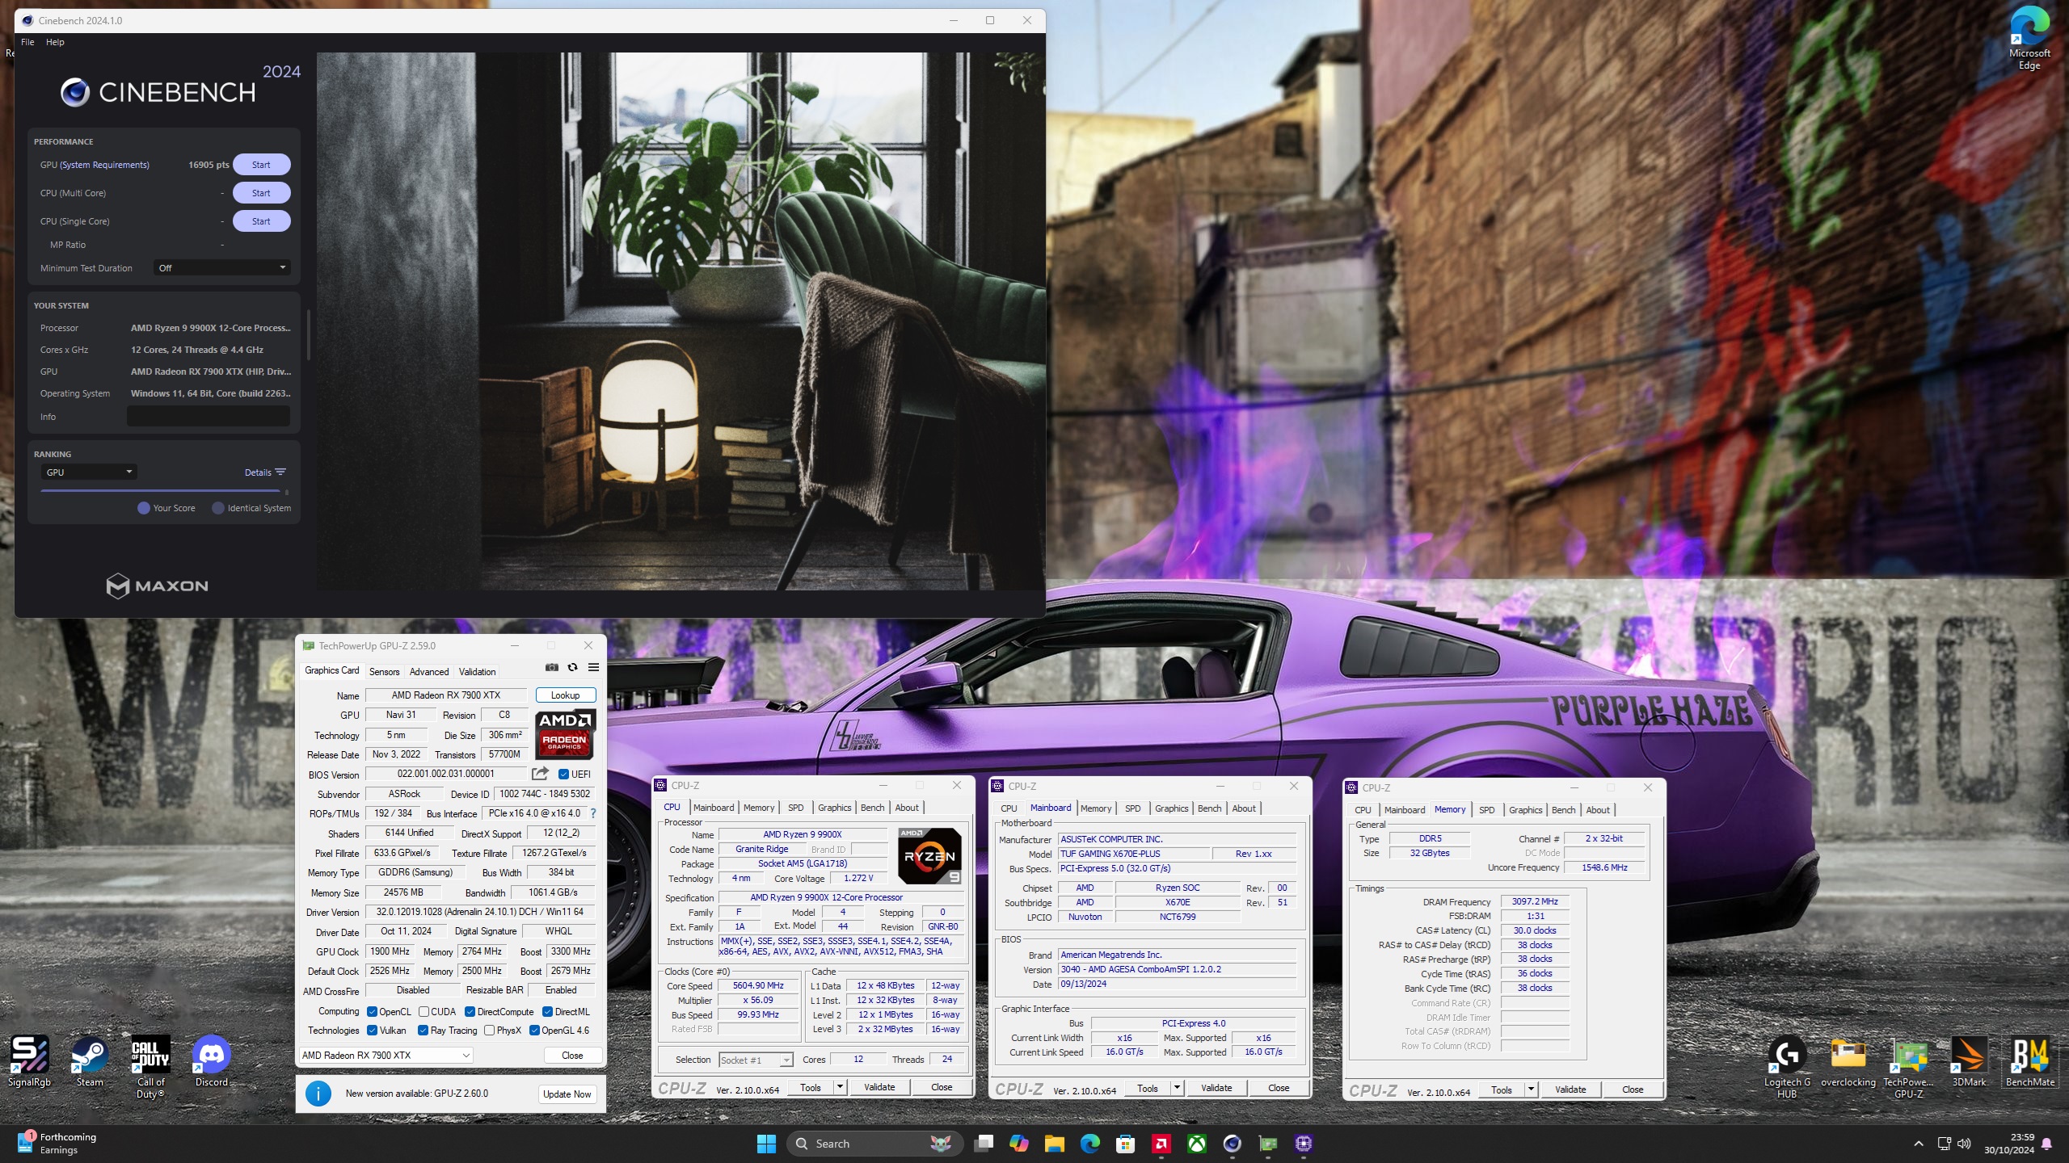The height and width of the screenshot is (1163, 2069).
Task: Click Update Now in GPU-Z notice
Action: tap(567, 1094)
